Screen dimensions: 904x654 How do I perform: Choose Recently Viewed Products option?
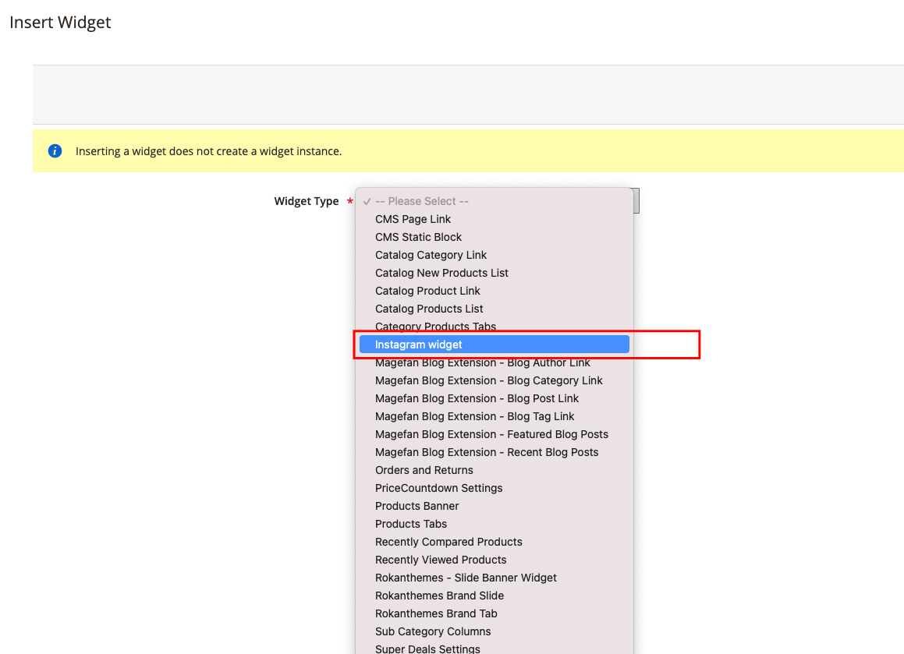[x=494, y=559]
